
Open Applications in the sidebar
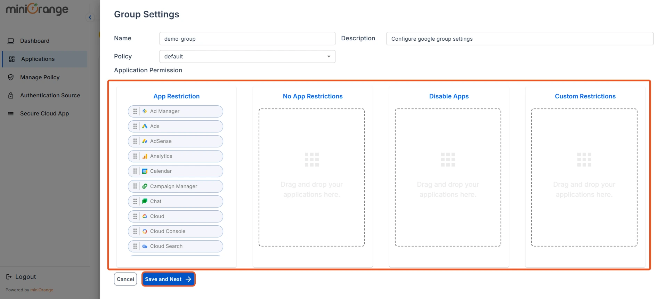(44, 59)
